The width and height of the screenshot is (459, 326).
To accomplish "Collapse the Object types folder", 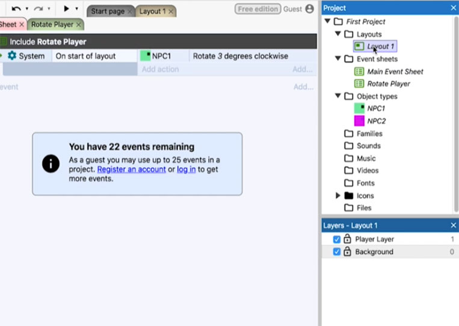I will click(338, 96).
